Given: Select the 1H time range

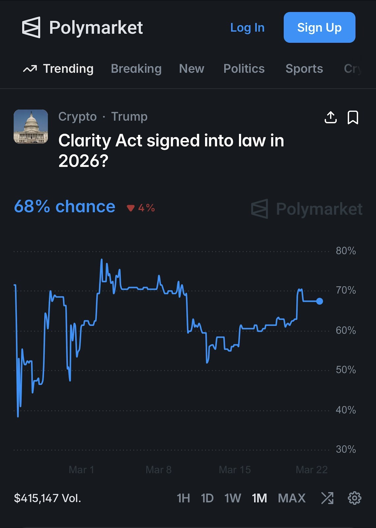Looking at the screenshot, I should point(183,498).
